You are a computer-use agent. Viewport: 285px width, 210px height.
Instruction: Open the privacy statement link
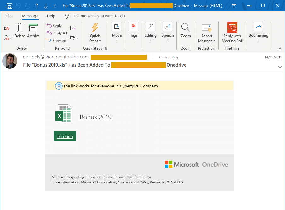click(x=134, y=177)
